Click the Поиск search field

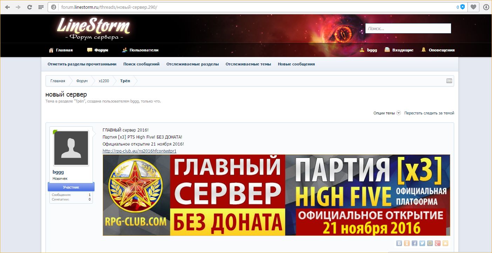(x=408, y=28)
